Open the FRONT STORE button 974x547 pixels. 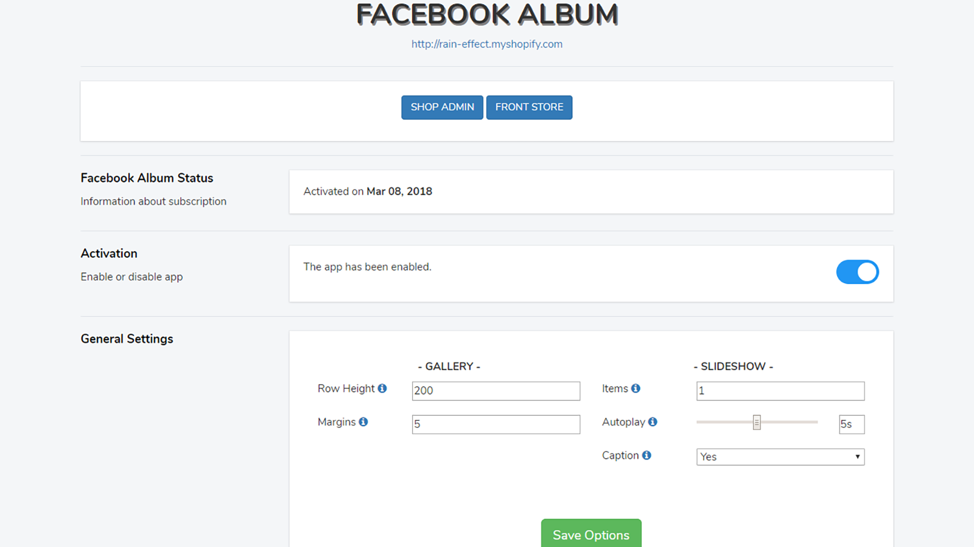[529, 108]
